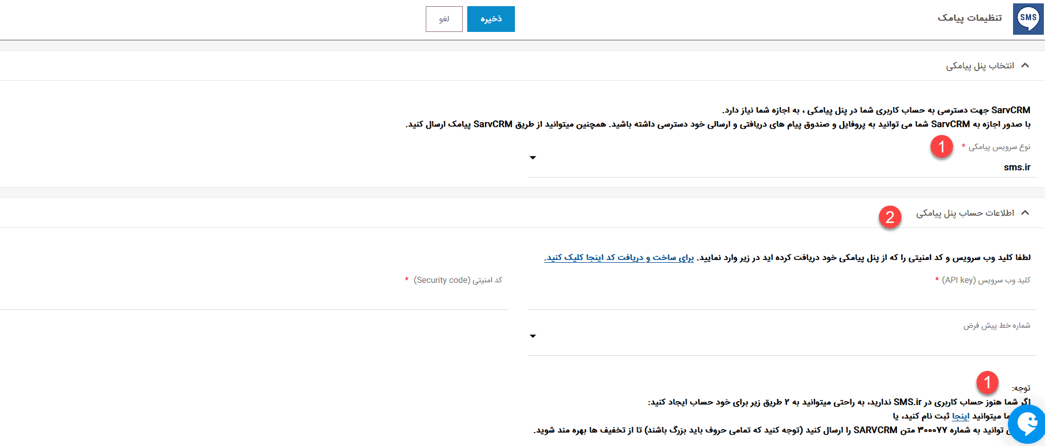Open the نوع سرویس پیامکی dropdown arrow
This screenshot has width=1045, height=446.
tap(533, 158)
